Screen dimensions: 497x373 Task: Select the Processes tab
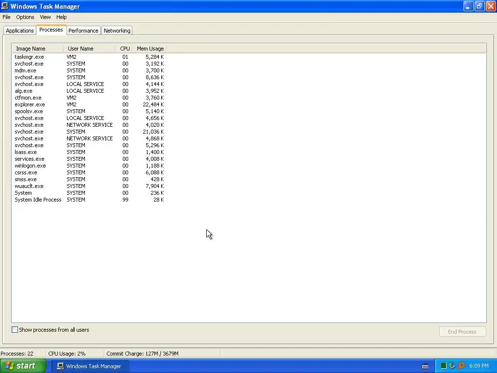pyautogui.click(x=51, y=30)
